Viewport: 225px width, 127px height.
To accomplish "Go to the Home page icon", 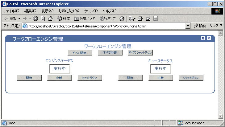I will coord(50,18).
